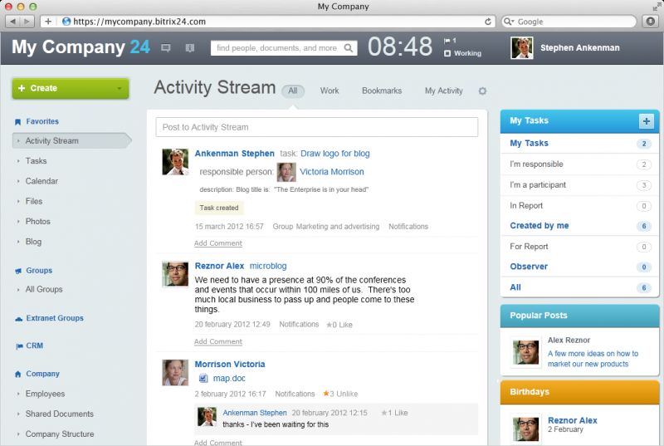Click the Extranet Groups cloud icon
The width and height of the screenshot is (664, 446).
(18, 318)
